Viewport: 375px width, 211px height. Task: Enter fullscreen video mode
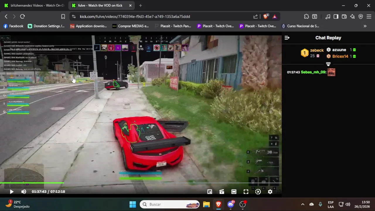246,192
